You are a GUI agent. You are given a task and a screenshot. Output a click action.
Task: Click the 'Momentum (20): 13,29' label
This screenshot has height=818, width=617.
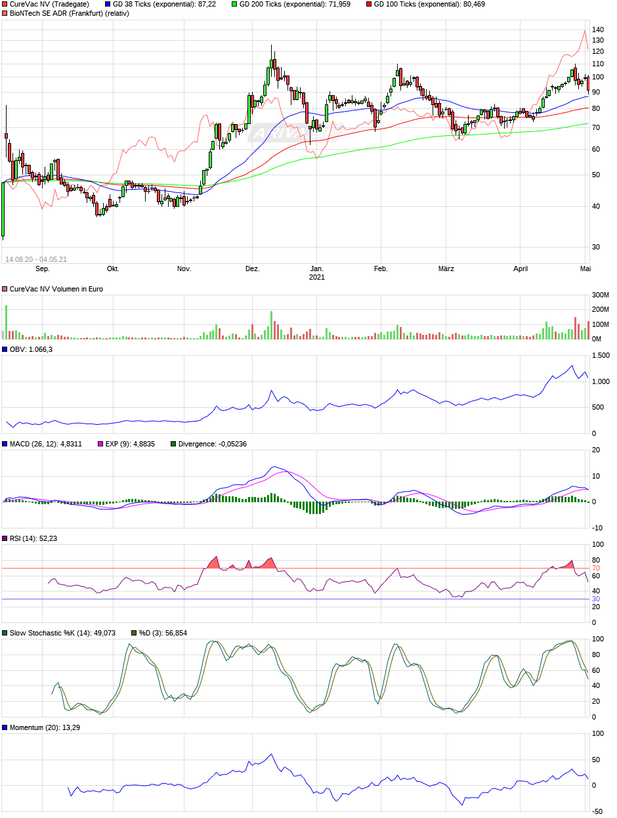pyautogui.click(x=45, y=727)
